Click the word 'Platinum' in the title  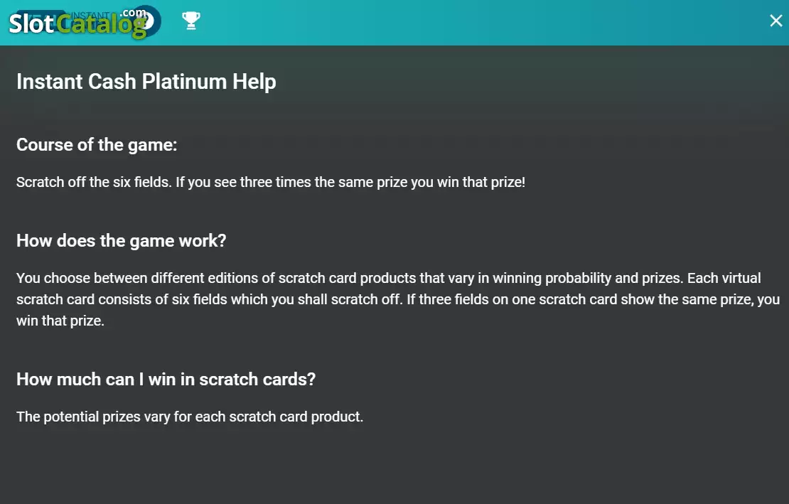tap(184, 82)
